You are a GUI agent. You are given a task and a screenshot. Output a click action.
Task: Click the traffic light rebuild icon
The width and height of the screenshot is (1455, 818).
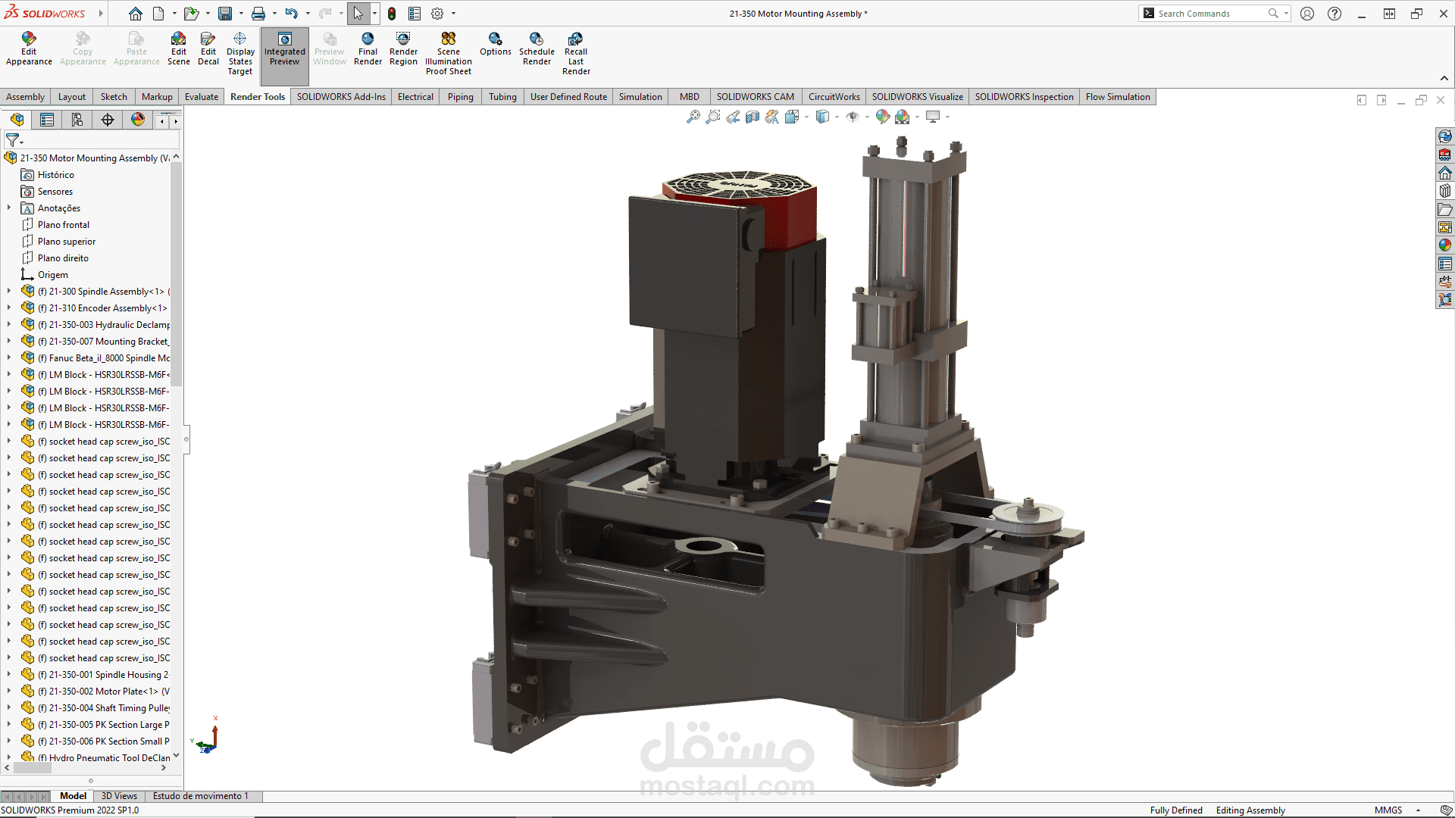(x=392, y=14)
